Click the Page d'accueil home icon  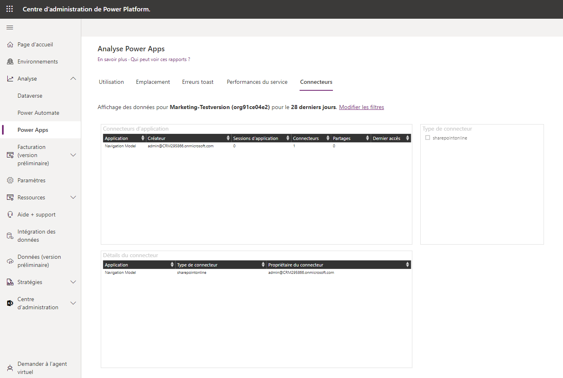tap(10, 45)
